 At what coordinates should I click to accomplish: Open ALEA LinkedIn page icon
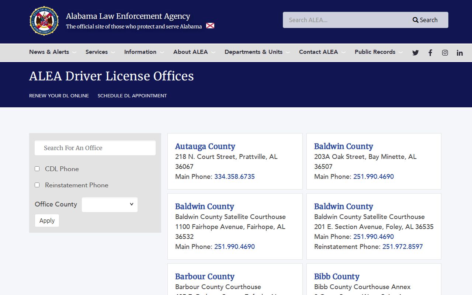[460, 53]
